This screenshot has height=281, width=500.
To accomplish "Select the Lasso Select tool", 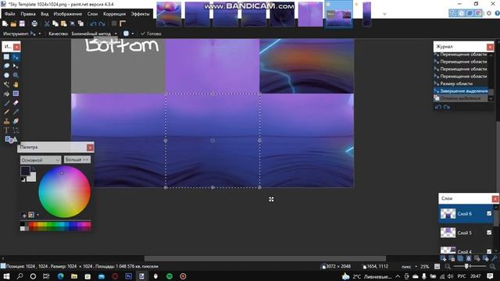I will [6, 66].
